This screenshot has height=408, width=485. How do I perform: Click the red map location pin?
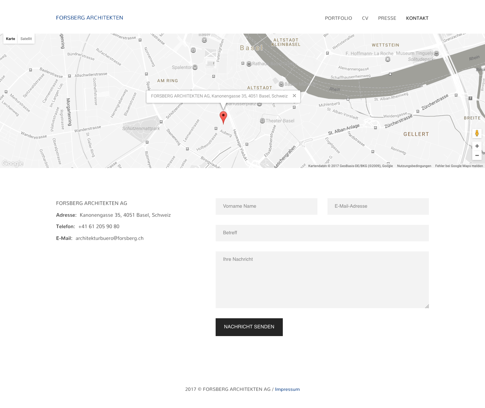(x=223, y=118)
